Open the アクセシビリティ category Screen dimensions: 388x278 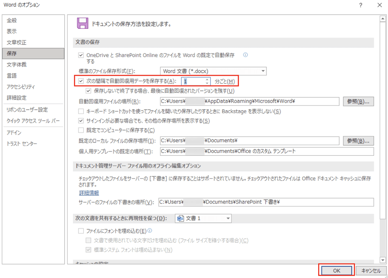pos(33,87)
